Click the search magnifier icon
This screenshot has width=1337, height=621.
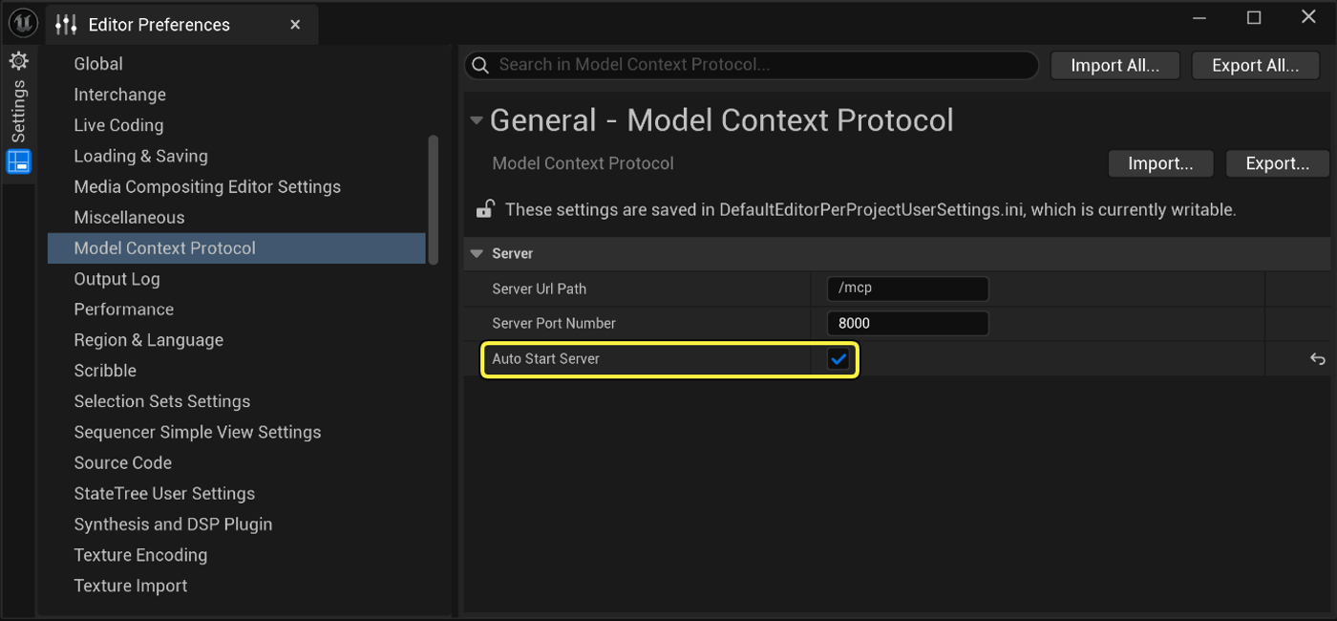[x=481, y=65]
